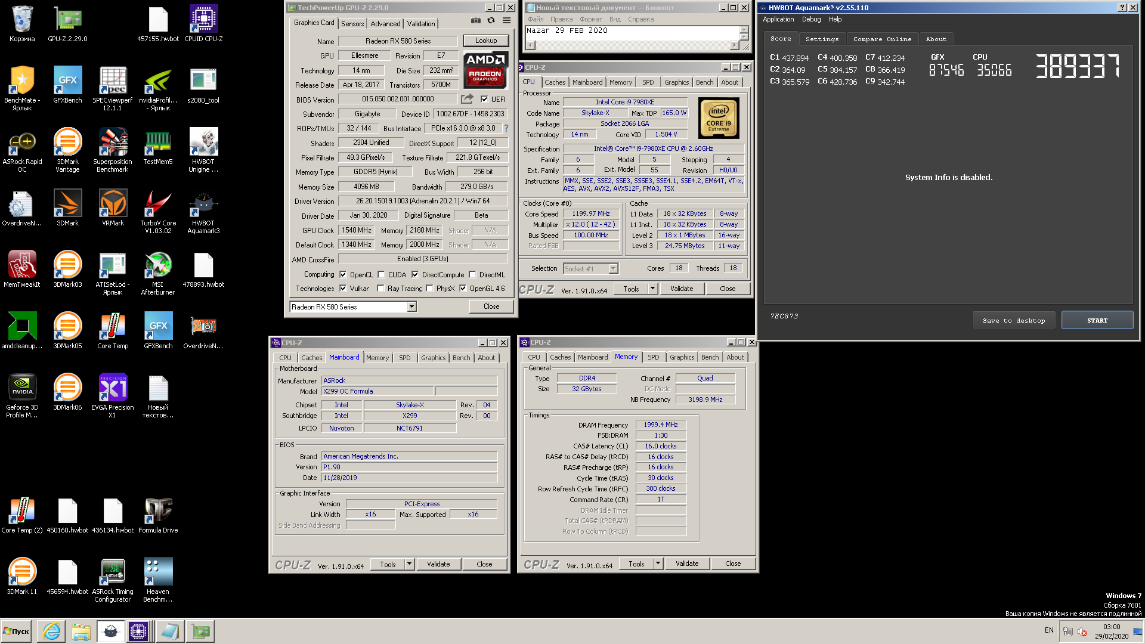Launch TurboV Core V1.03.02 shortcut
This screenshot has height=644, width=1145.
pos(158,211)
